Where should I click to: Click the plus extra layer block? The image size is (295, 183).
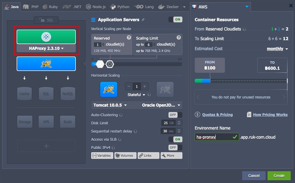(x=46, y=146)
